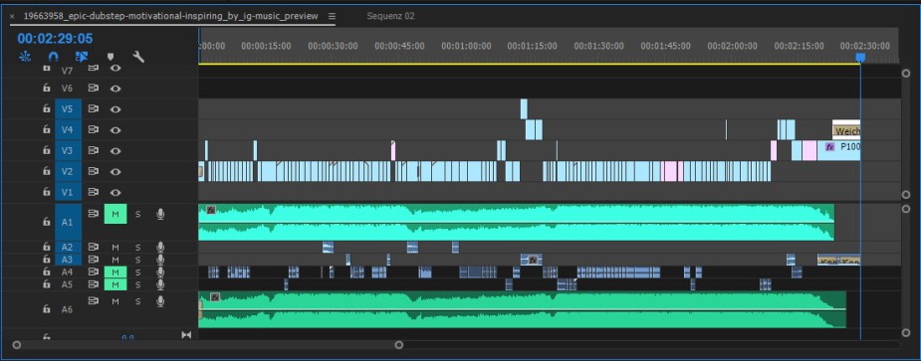921x361 pixels.
Task: Select the Weich clip on V4
Action: coord(846,129)
